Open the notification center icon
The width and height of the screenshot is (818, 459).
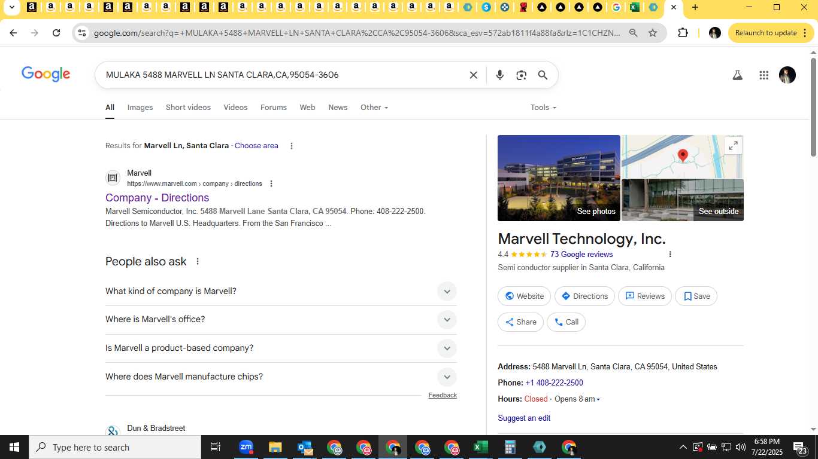click(x=801, y=448)
